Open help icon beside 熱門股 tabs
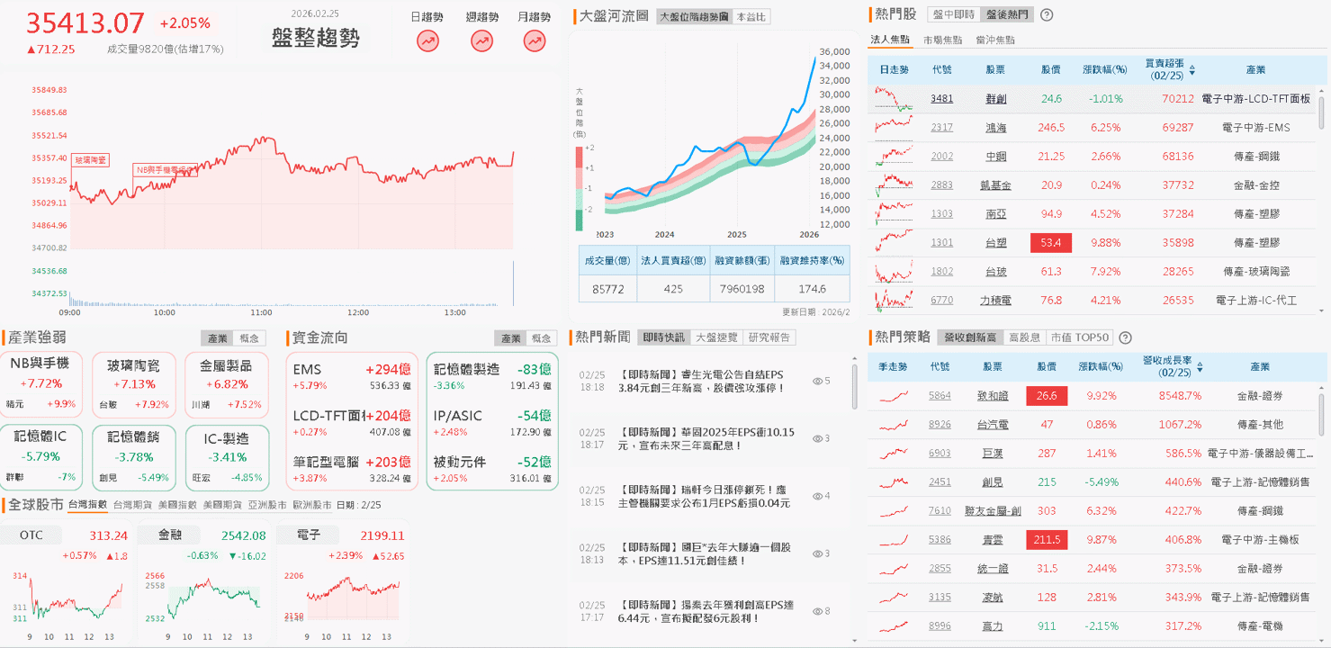Screen dimensions: 1331x648 tap(1047, 14)
